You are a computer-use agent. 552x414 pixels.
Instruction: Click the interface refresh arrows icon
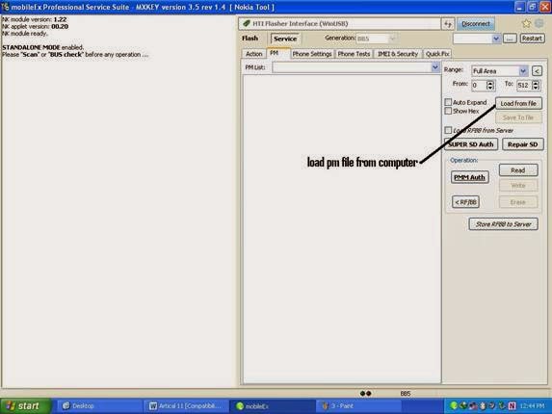[447, 24]
